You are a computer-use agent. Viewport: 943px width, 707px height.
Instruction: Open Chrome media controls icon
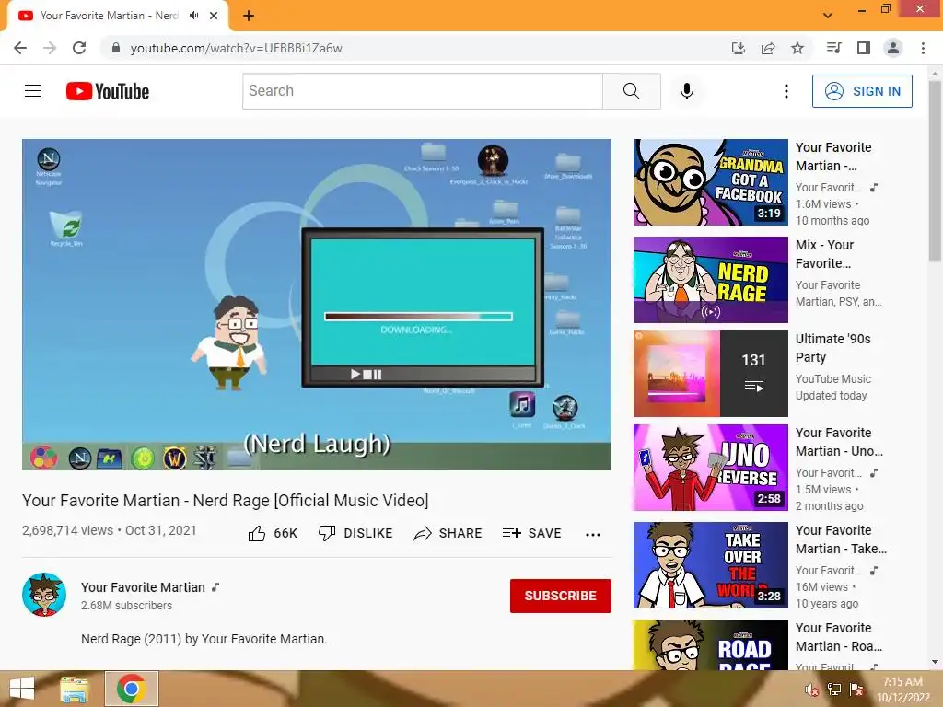[833, 48]
